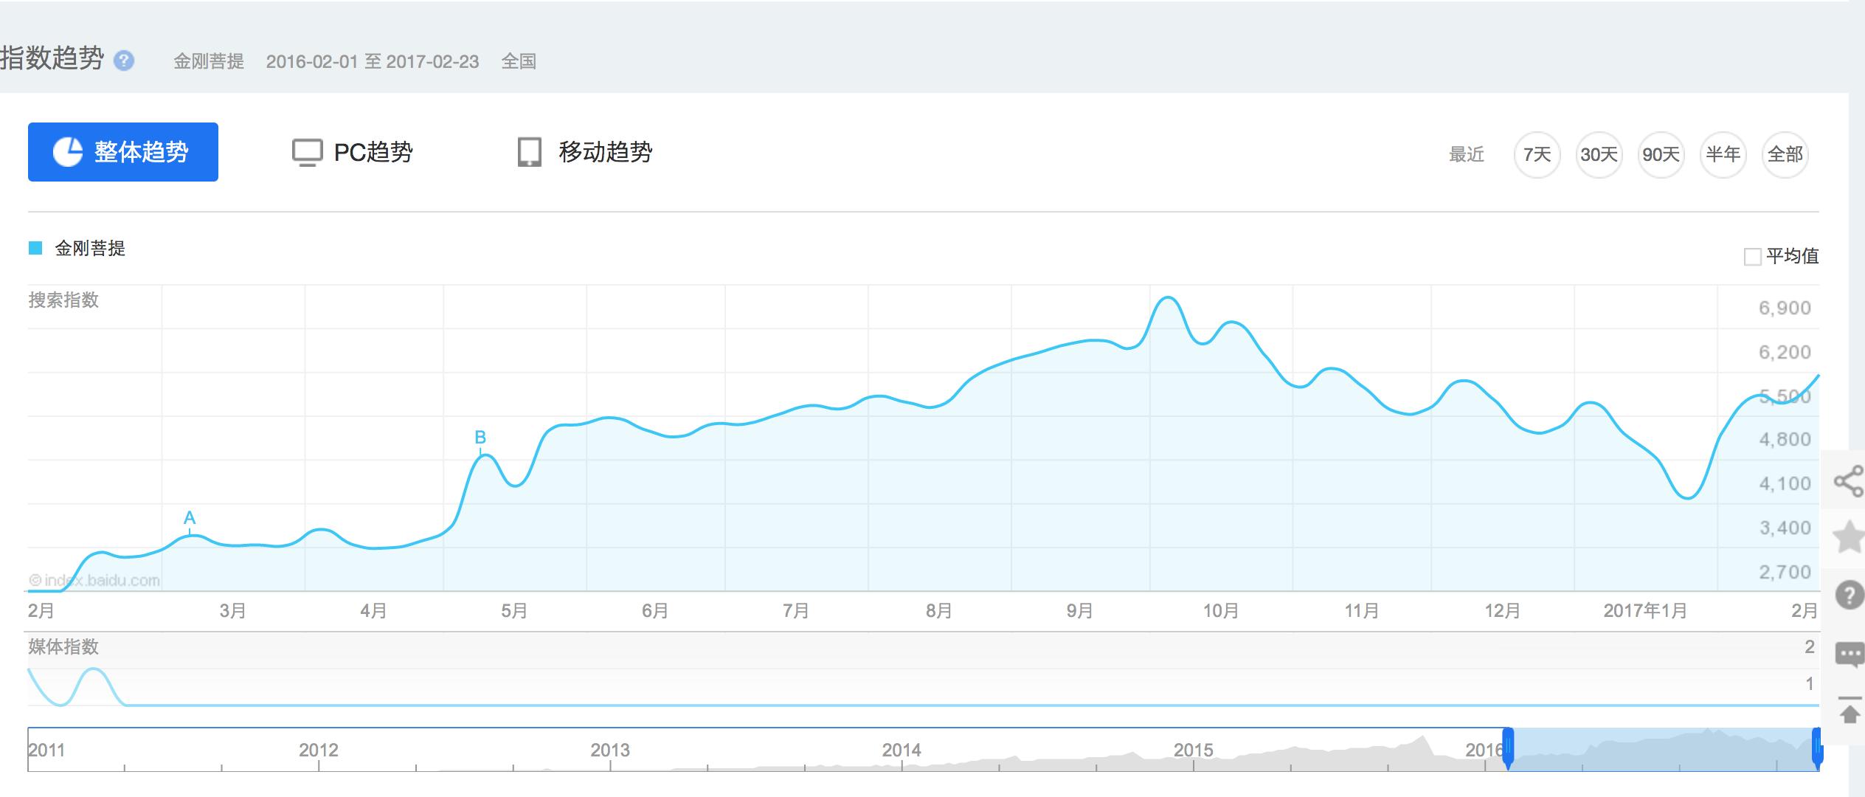Click the back-to-top arrow icon
The height and width of the screenshot is (797, 1865).
tap(1850, 710)
